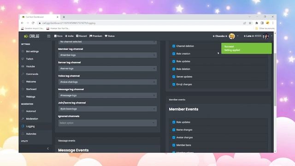Screen dimensions: 295x166
Task: Select Logging in the sidebar
Action: 30,126
